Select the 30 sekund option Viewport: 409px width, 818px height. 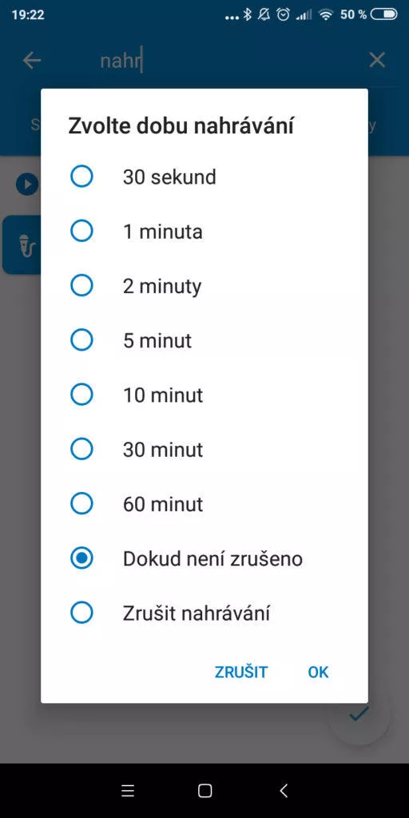click(204, 177)
